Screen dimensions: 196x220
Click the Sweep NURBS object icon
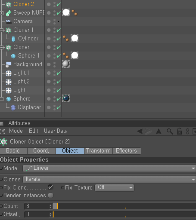click(9, 13)
